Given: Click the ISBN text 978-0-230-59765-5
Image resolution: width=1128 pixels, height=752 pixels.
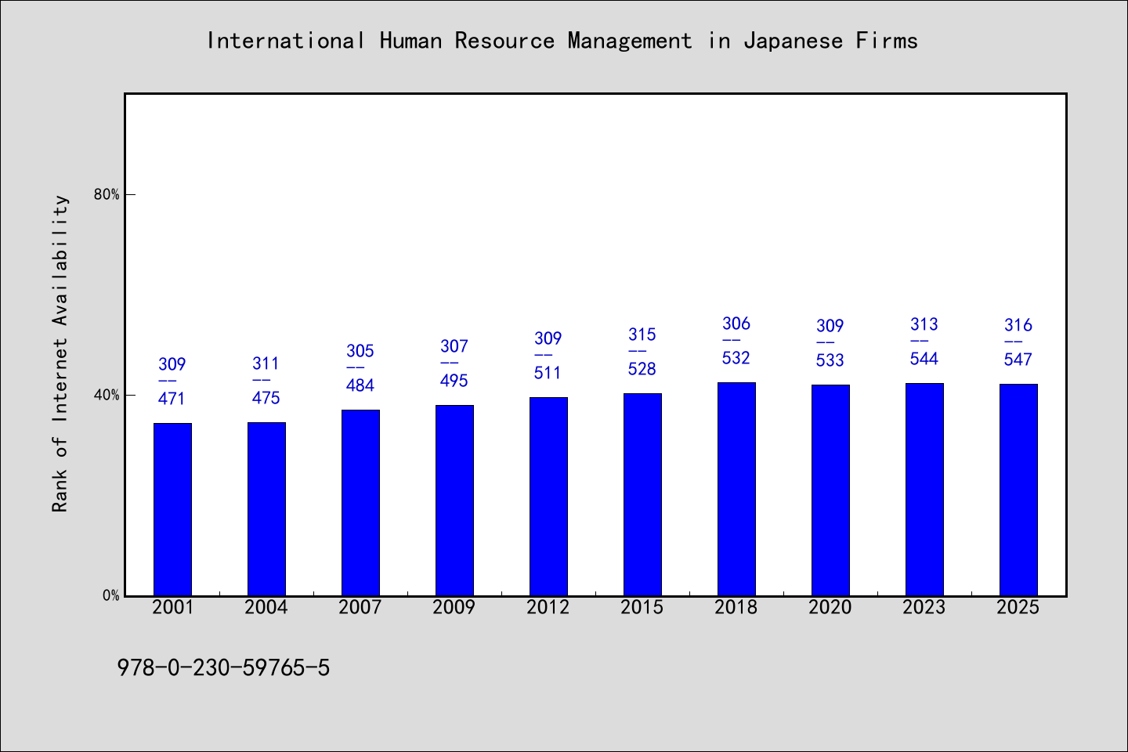Looking at the screenshot, I should pos(224,668).
